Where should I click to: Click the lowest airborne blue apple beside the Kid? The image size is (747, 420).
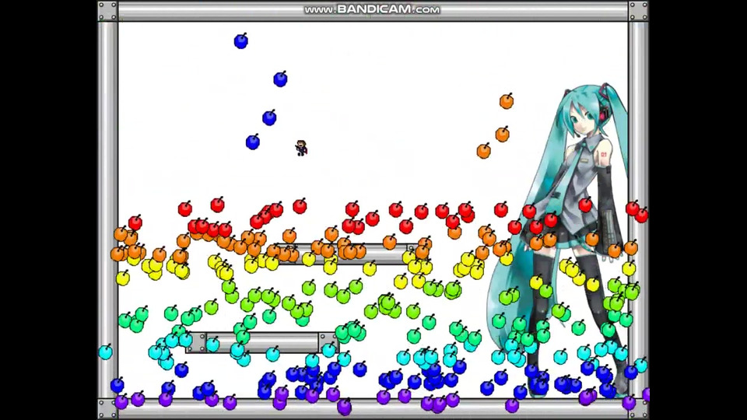tap(253, 142)
